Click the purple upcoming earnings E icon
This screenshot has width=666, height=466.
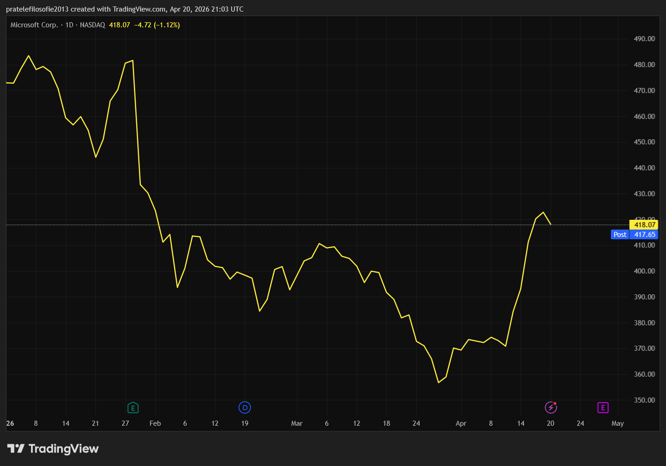pos(603,408)
